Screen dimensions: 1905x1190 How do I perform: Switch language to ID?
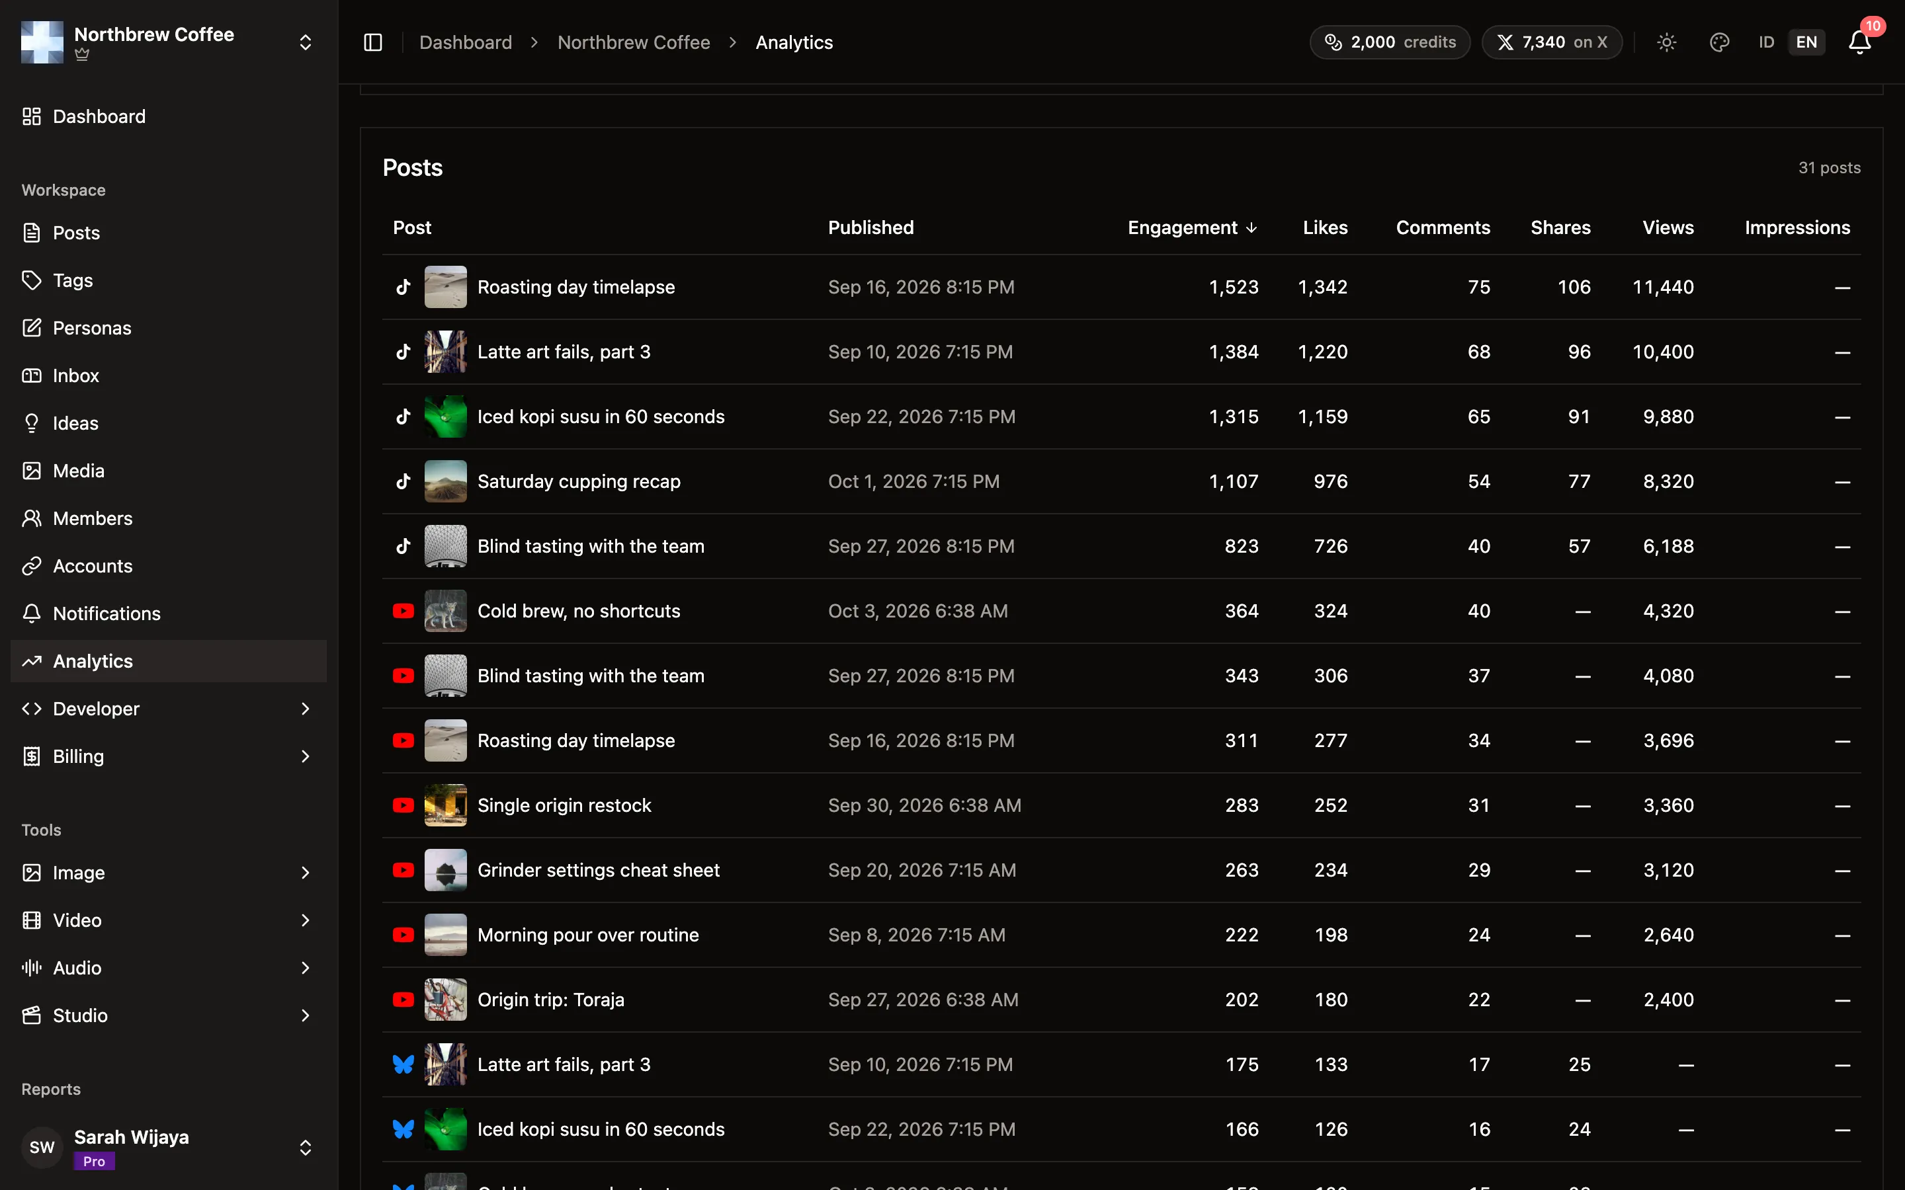(1767, 42)
